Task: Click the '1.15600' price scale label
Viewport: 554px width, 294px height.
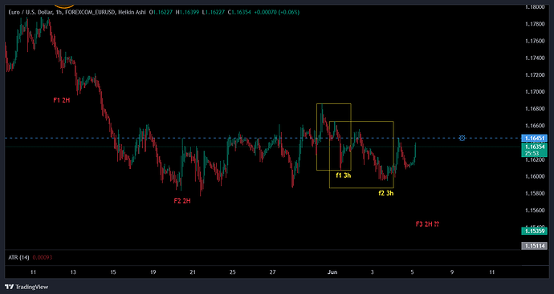Action: pos(534,211)
